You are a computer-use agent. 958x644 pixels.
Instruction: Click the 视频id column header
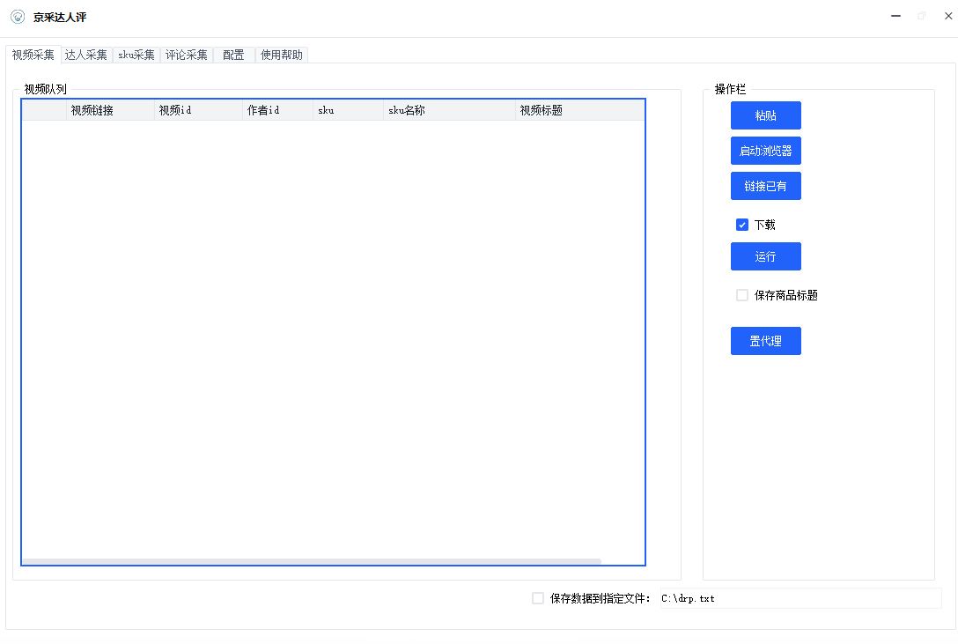coord(198,110)
